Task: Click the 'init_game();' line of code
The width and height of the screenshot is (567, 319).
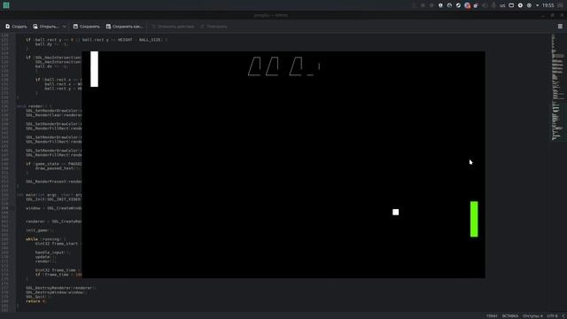Action: coord(40,230)
